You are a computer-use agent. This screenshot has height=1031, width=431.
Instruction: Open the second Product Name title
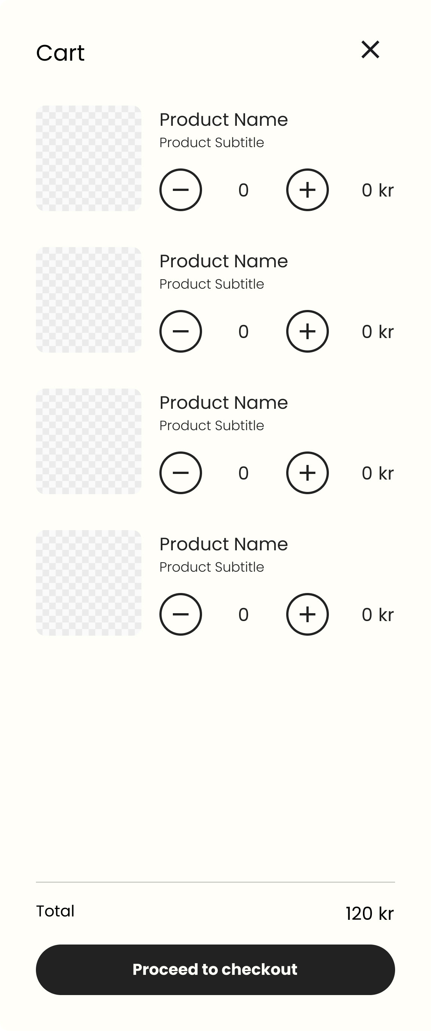223,261
